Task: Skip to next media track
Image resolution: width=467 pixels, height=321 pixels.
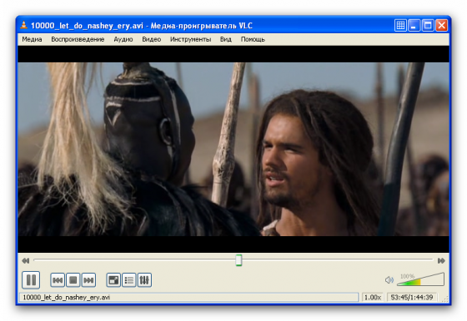Action: [88, 279]
